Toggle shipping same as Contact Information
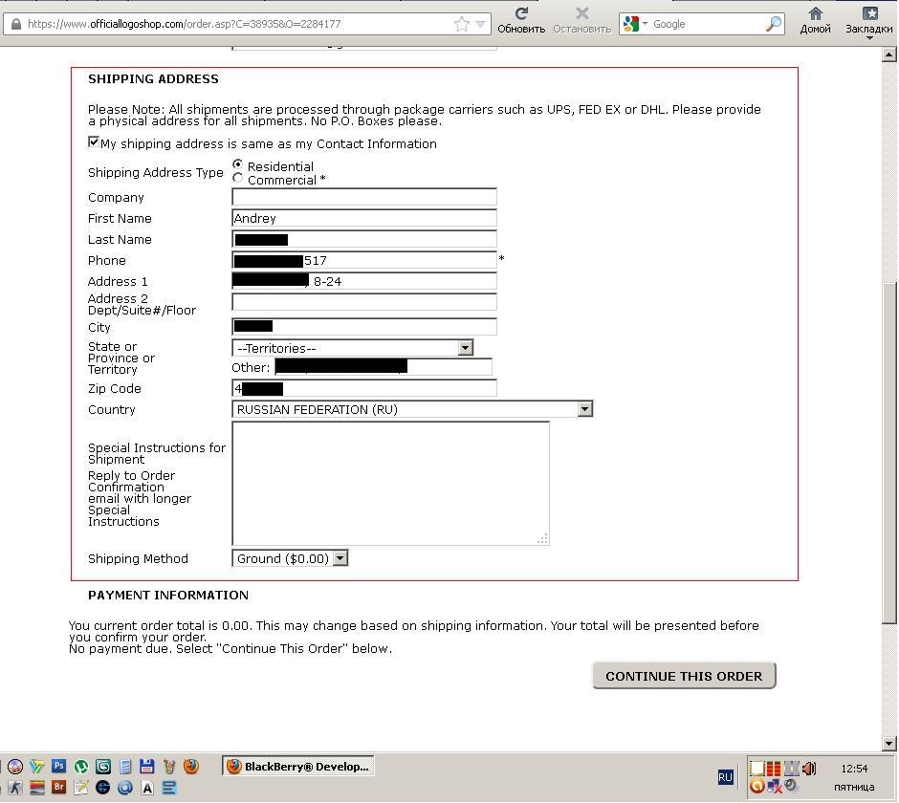The height and width of the screenshot is (803, 899). 94,142
